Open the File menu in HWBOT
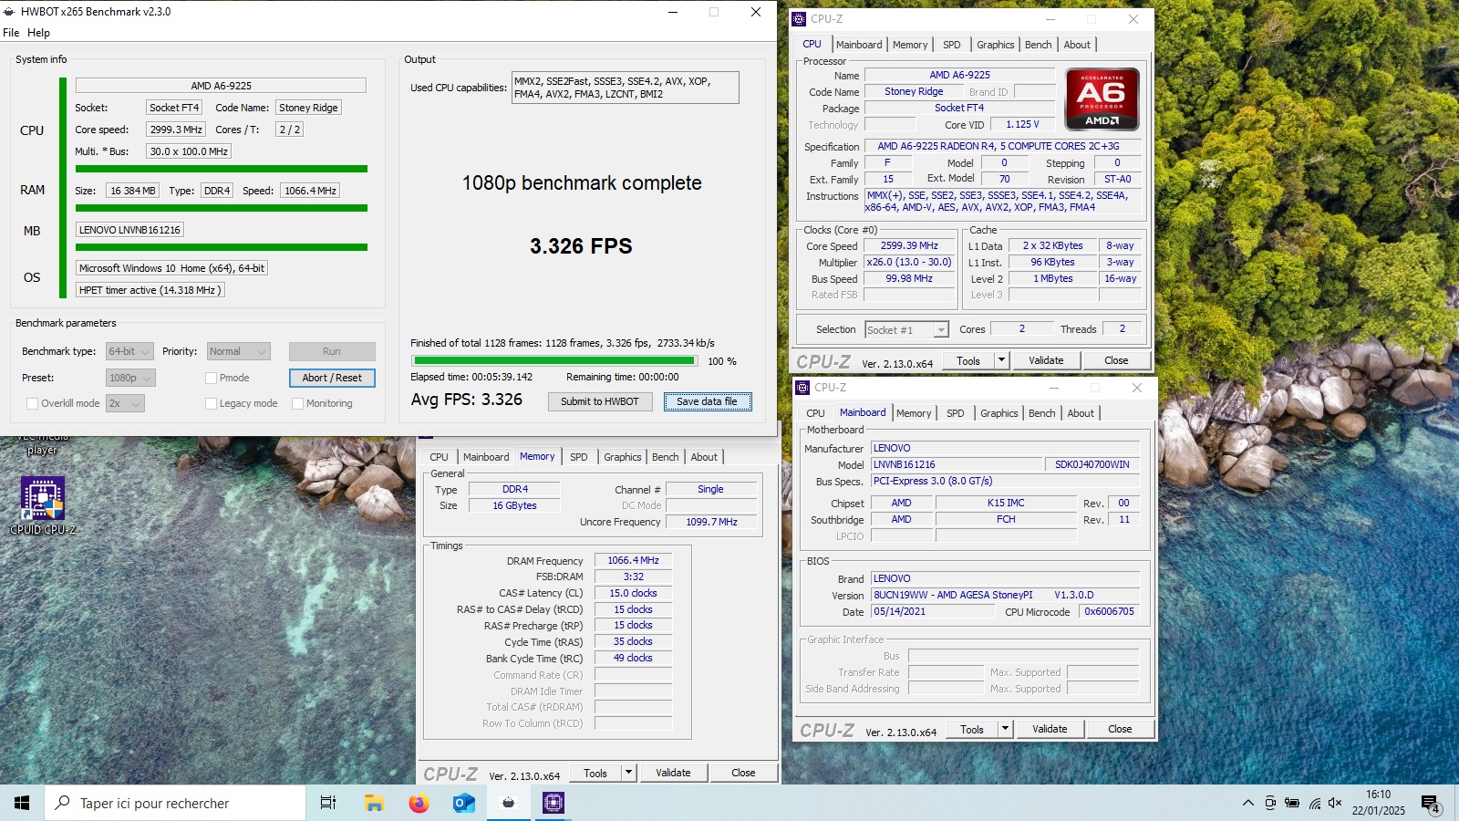The height and width of the screenshot is (821, 1459). pos(11,33)
